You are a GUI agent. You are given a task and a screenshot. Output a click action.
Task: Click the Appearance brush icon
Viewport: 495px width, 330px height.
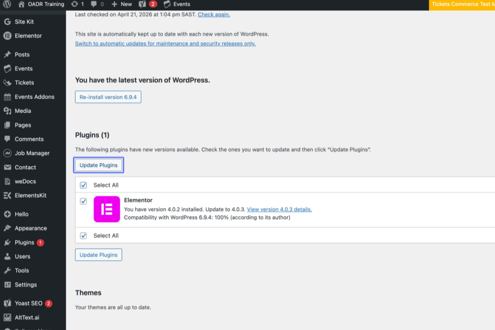pos(7,228)
